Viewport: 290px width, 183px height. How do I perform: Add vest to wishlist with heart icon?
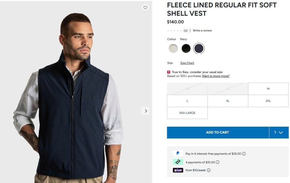tap(145, 8)
